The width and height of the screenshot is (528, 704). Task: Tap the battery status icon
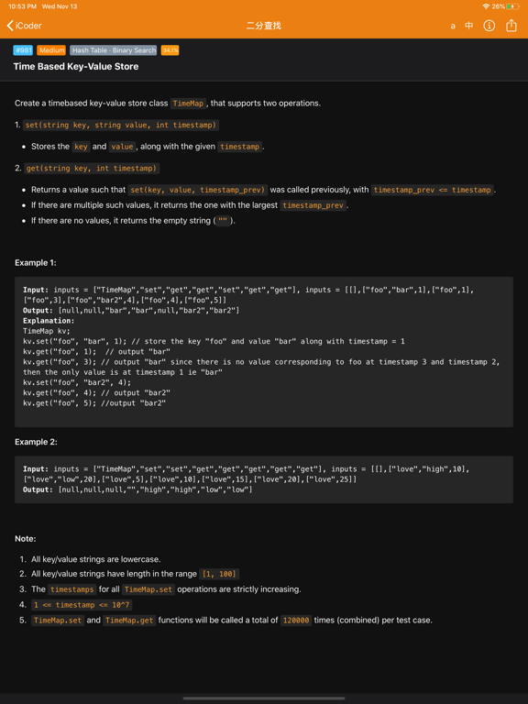pos(512,6)
